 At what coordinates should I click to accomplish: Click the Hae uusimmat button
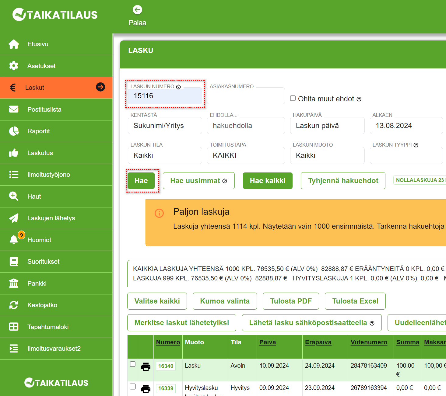point(199,181)
